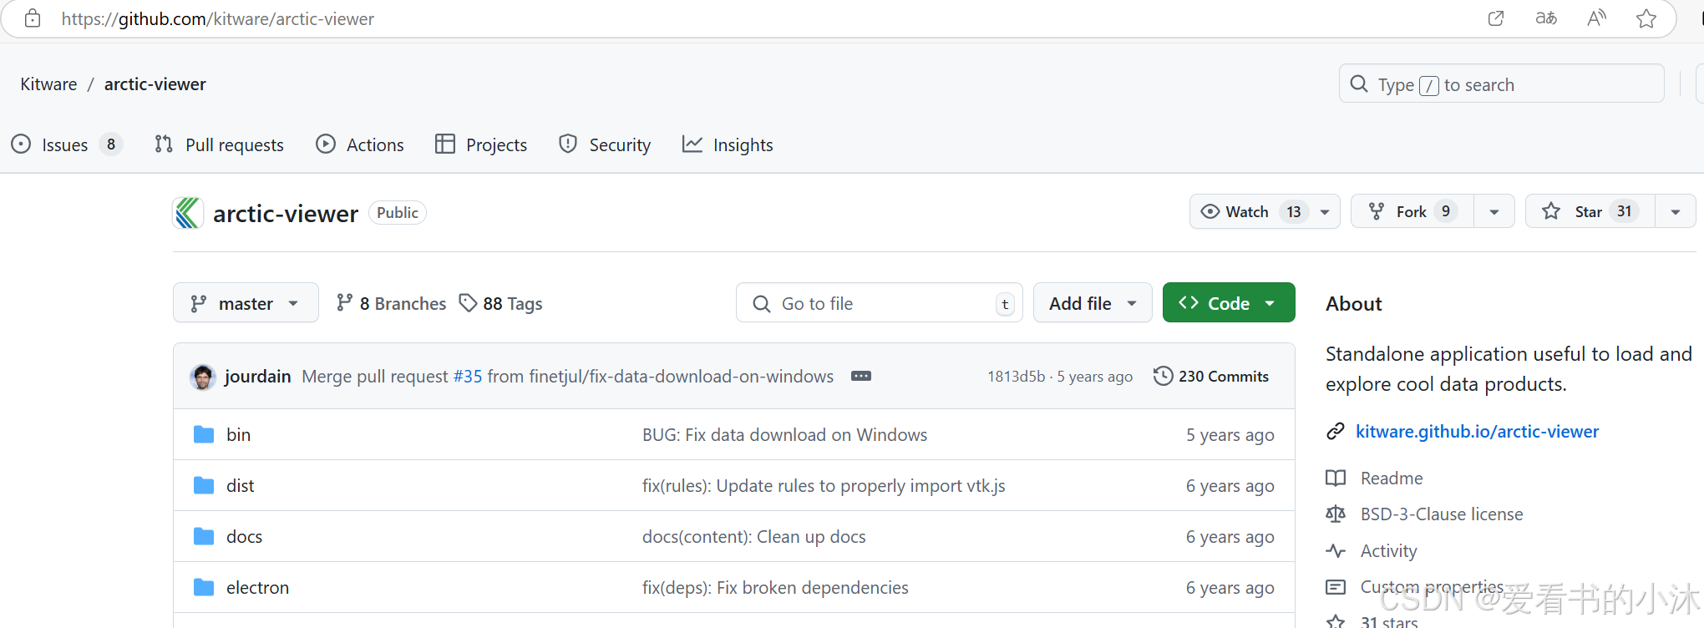Click the Go to file search field

point(879,302)
